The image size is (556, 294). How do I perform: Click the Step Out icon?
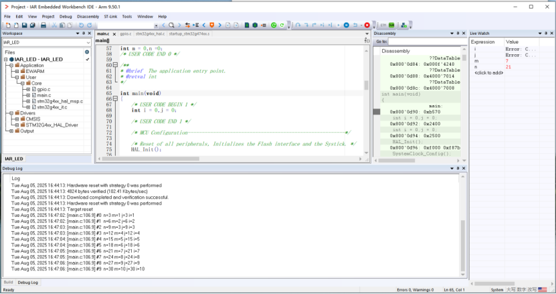[314, 25]
